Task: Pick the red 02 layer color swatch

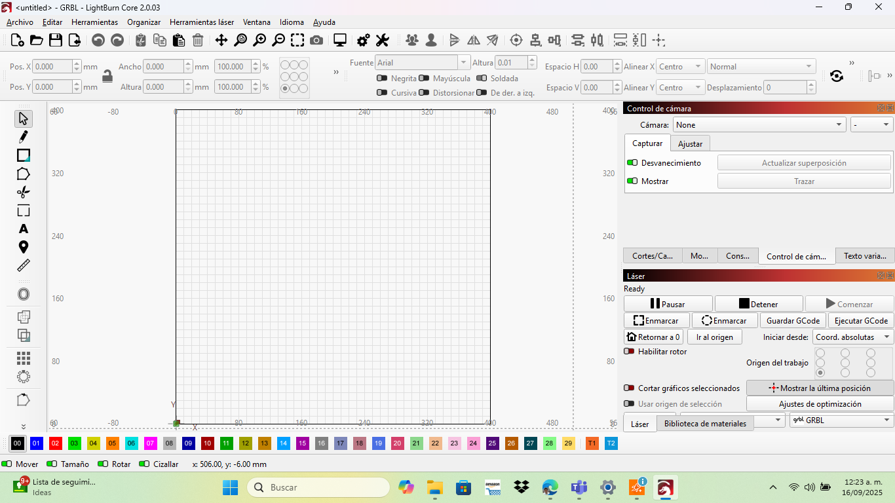Action: (x=56, y=443)
